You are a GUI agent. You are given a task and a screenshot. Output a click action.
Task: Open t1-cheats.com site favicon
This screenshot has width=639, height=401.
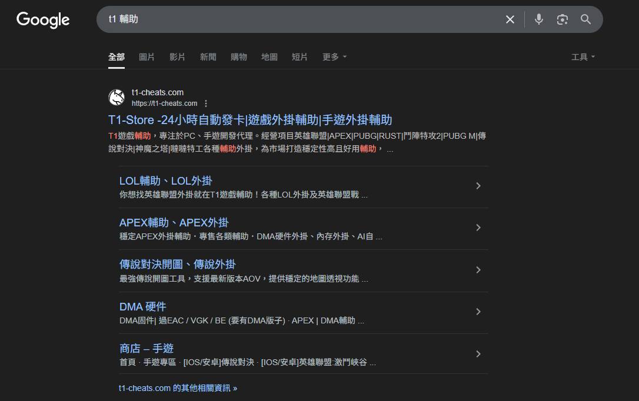(117, 98)
